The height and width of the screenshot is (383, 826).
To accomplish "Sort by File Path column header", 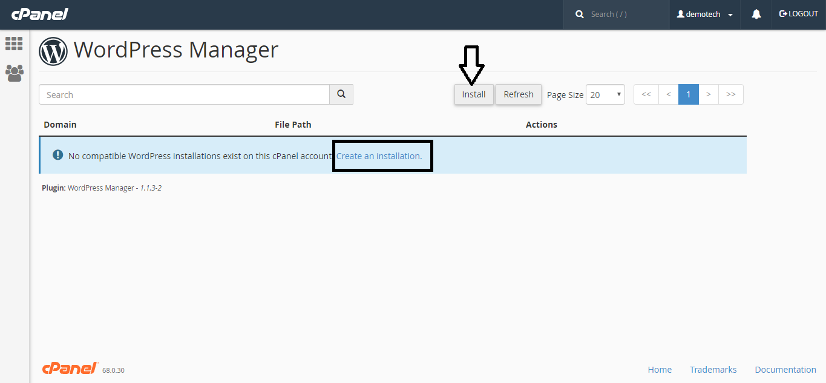I will pos(293,125).
